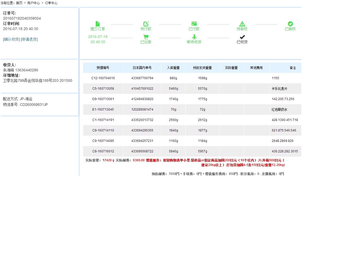Click the 待付款 edit icon
This screenshot has width=339, height=253.
tap(146, 24)
